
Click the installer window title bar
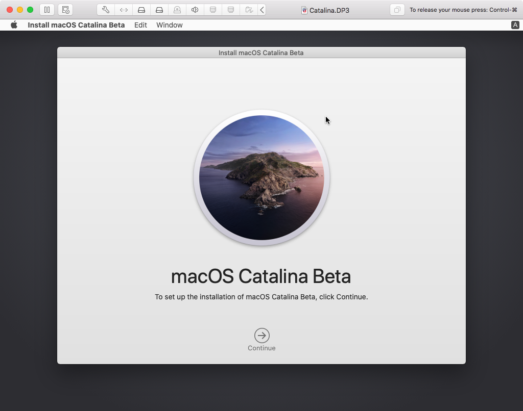click(261, 53)
